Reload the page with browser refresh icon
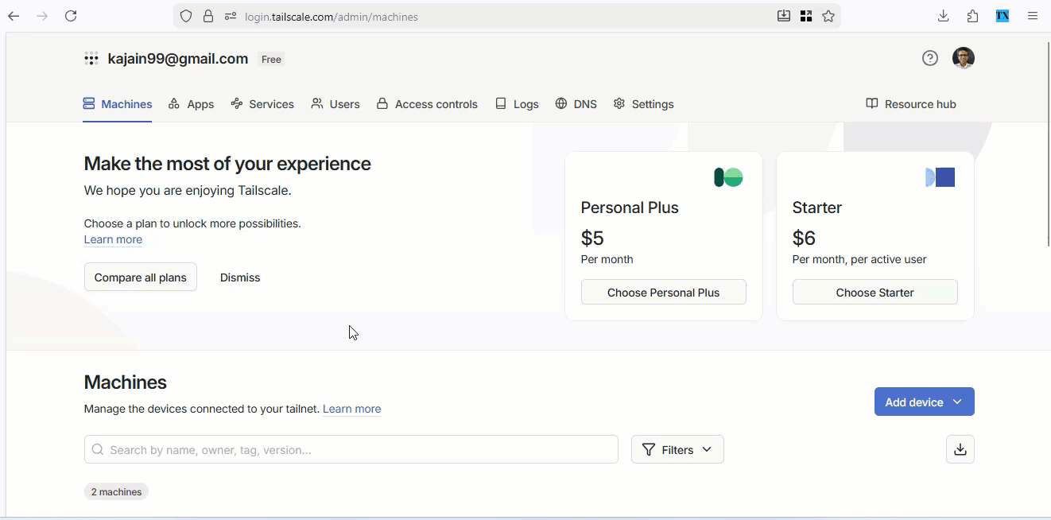Image resolution: width=1051 pixels, height=520 pixels. pos(71,16)
